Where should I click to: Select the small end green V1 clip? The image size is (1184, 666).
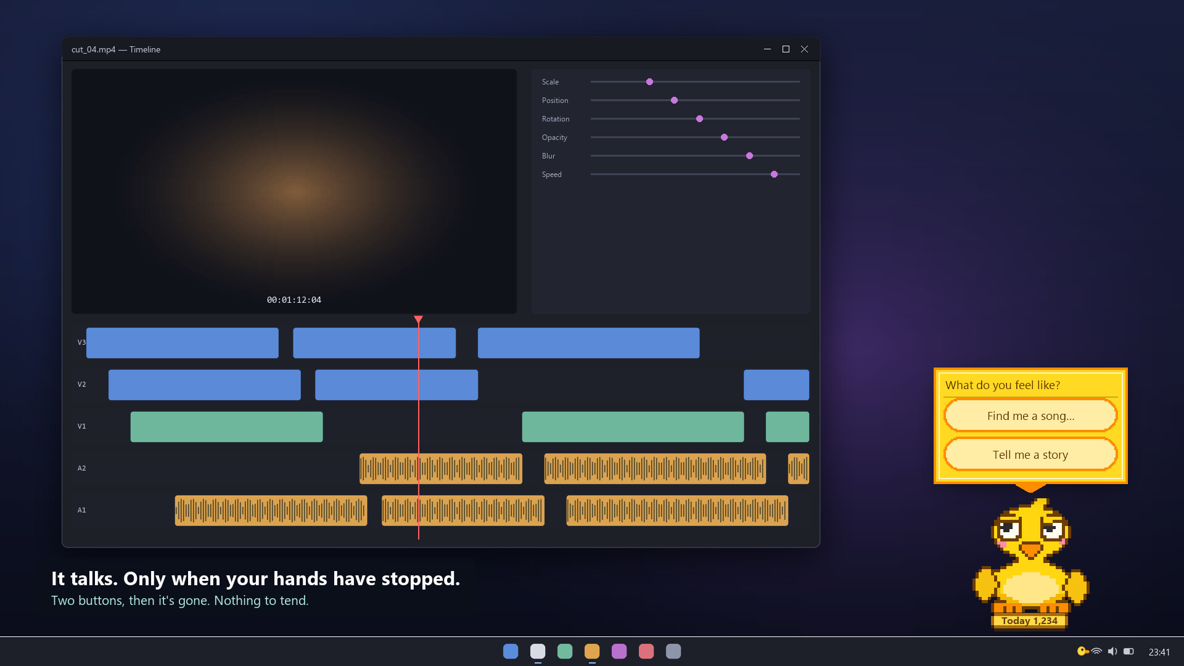787,427
